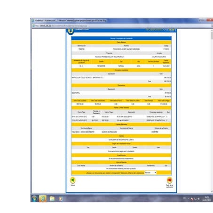Click the page icon beside the URL

[33, 26]
